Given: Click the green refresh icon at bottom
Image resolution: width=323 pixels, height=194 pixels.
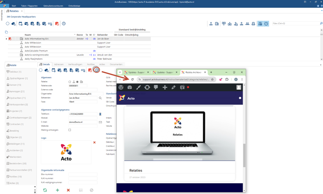Looking at the screenshot, I should pos(45,190).
